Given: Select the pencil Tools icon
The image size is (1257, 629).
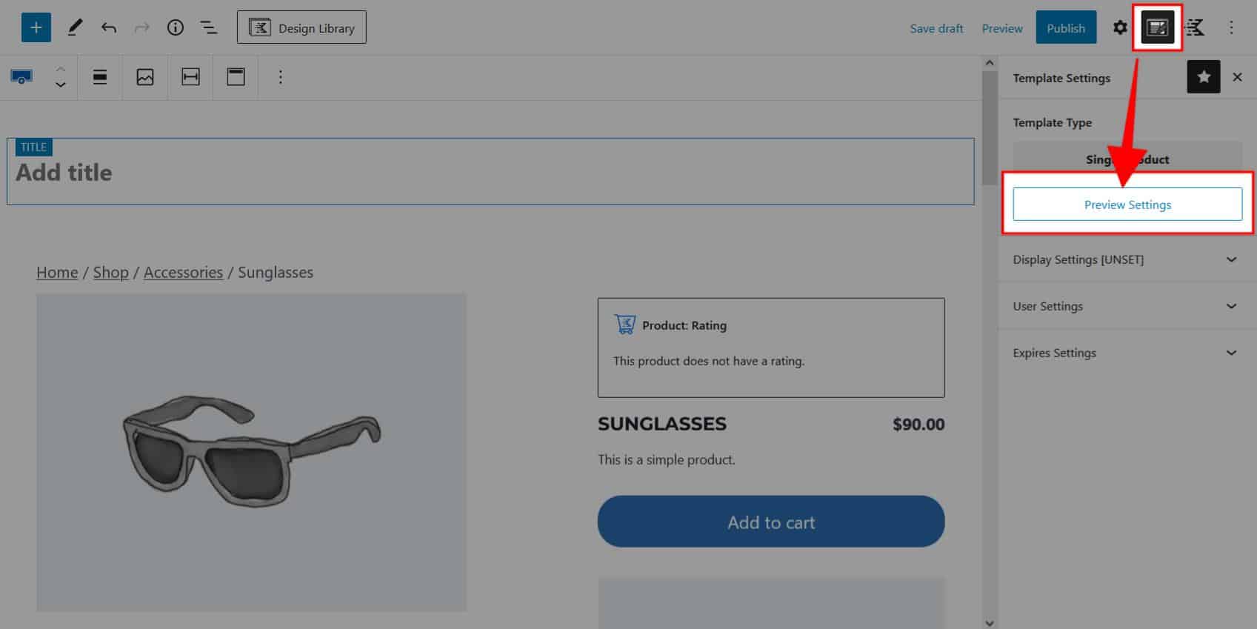Looking at the screenshot, I should point(75,28).
